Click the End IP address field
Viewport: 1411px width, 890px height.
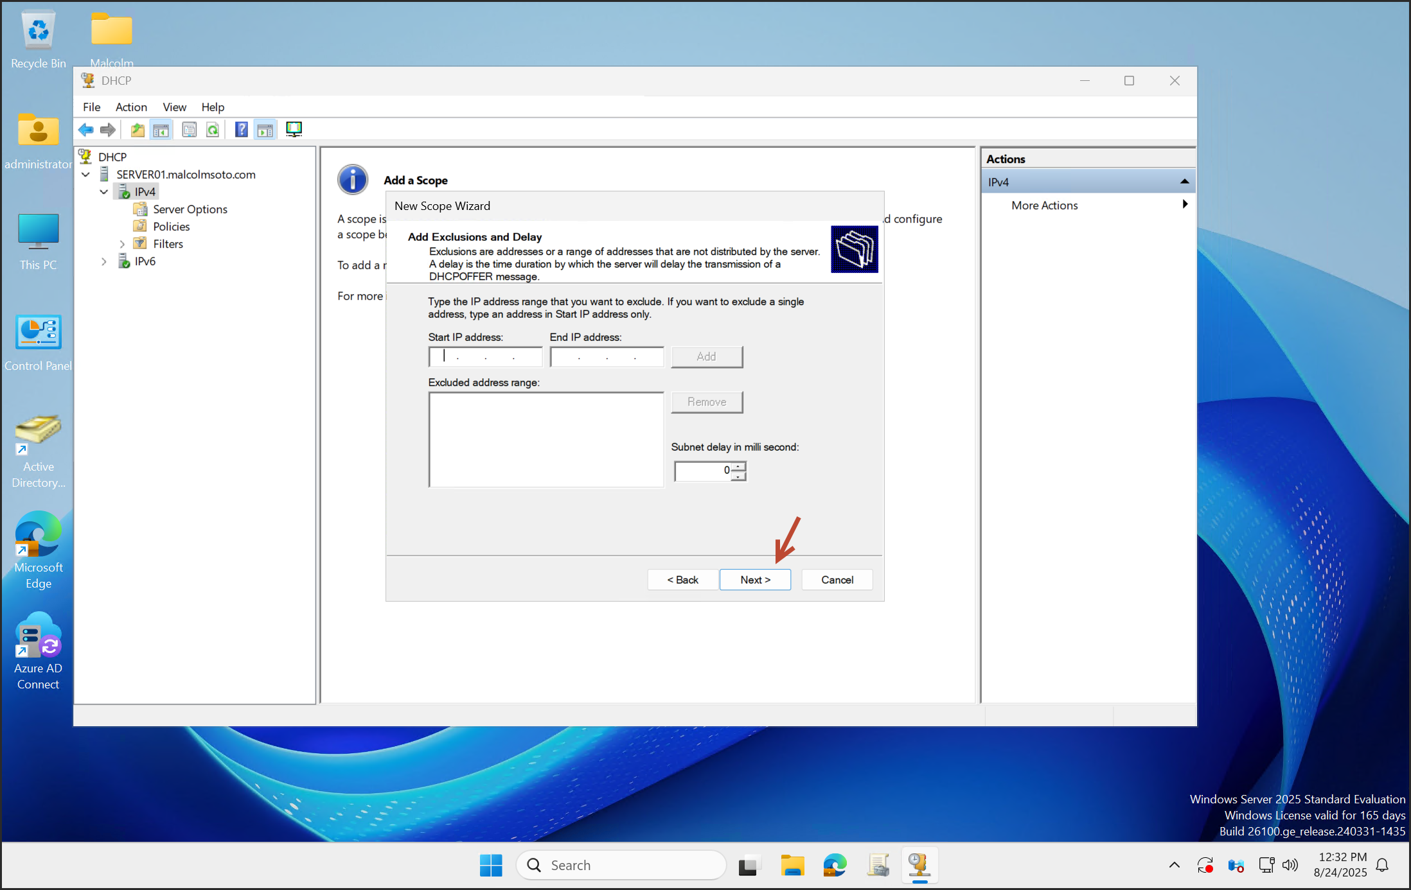[606, 357]
